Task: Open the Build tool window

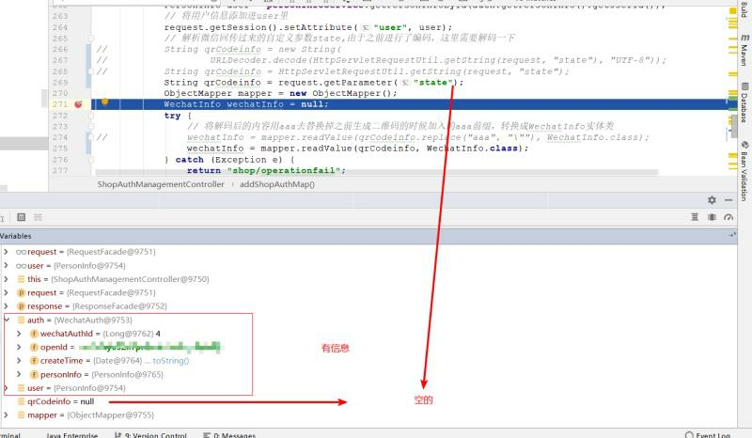Action: [744, 8]
